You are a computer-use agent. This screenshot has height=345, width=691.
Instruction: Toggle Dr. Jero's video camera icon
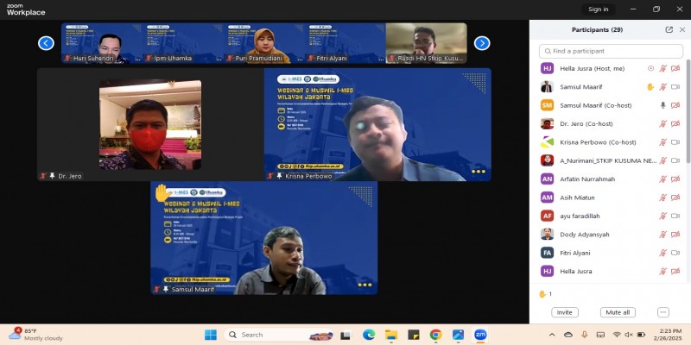click(x=675, y=123)
